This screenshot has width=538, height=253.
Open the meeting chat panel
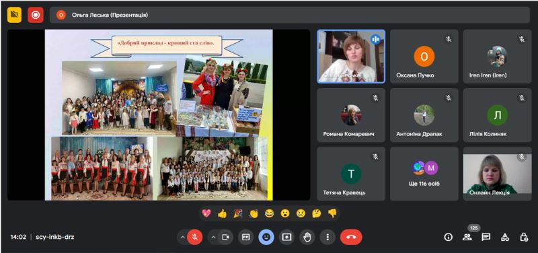pyautogui.click(x=486, y=237)
